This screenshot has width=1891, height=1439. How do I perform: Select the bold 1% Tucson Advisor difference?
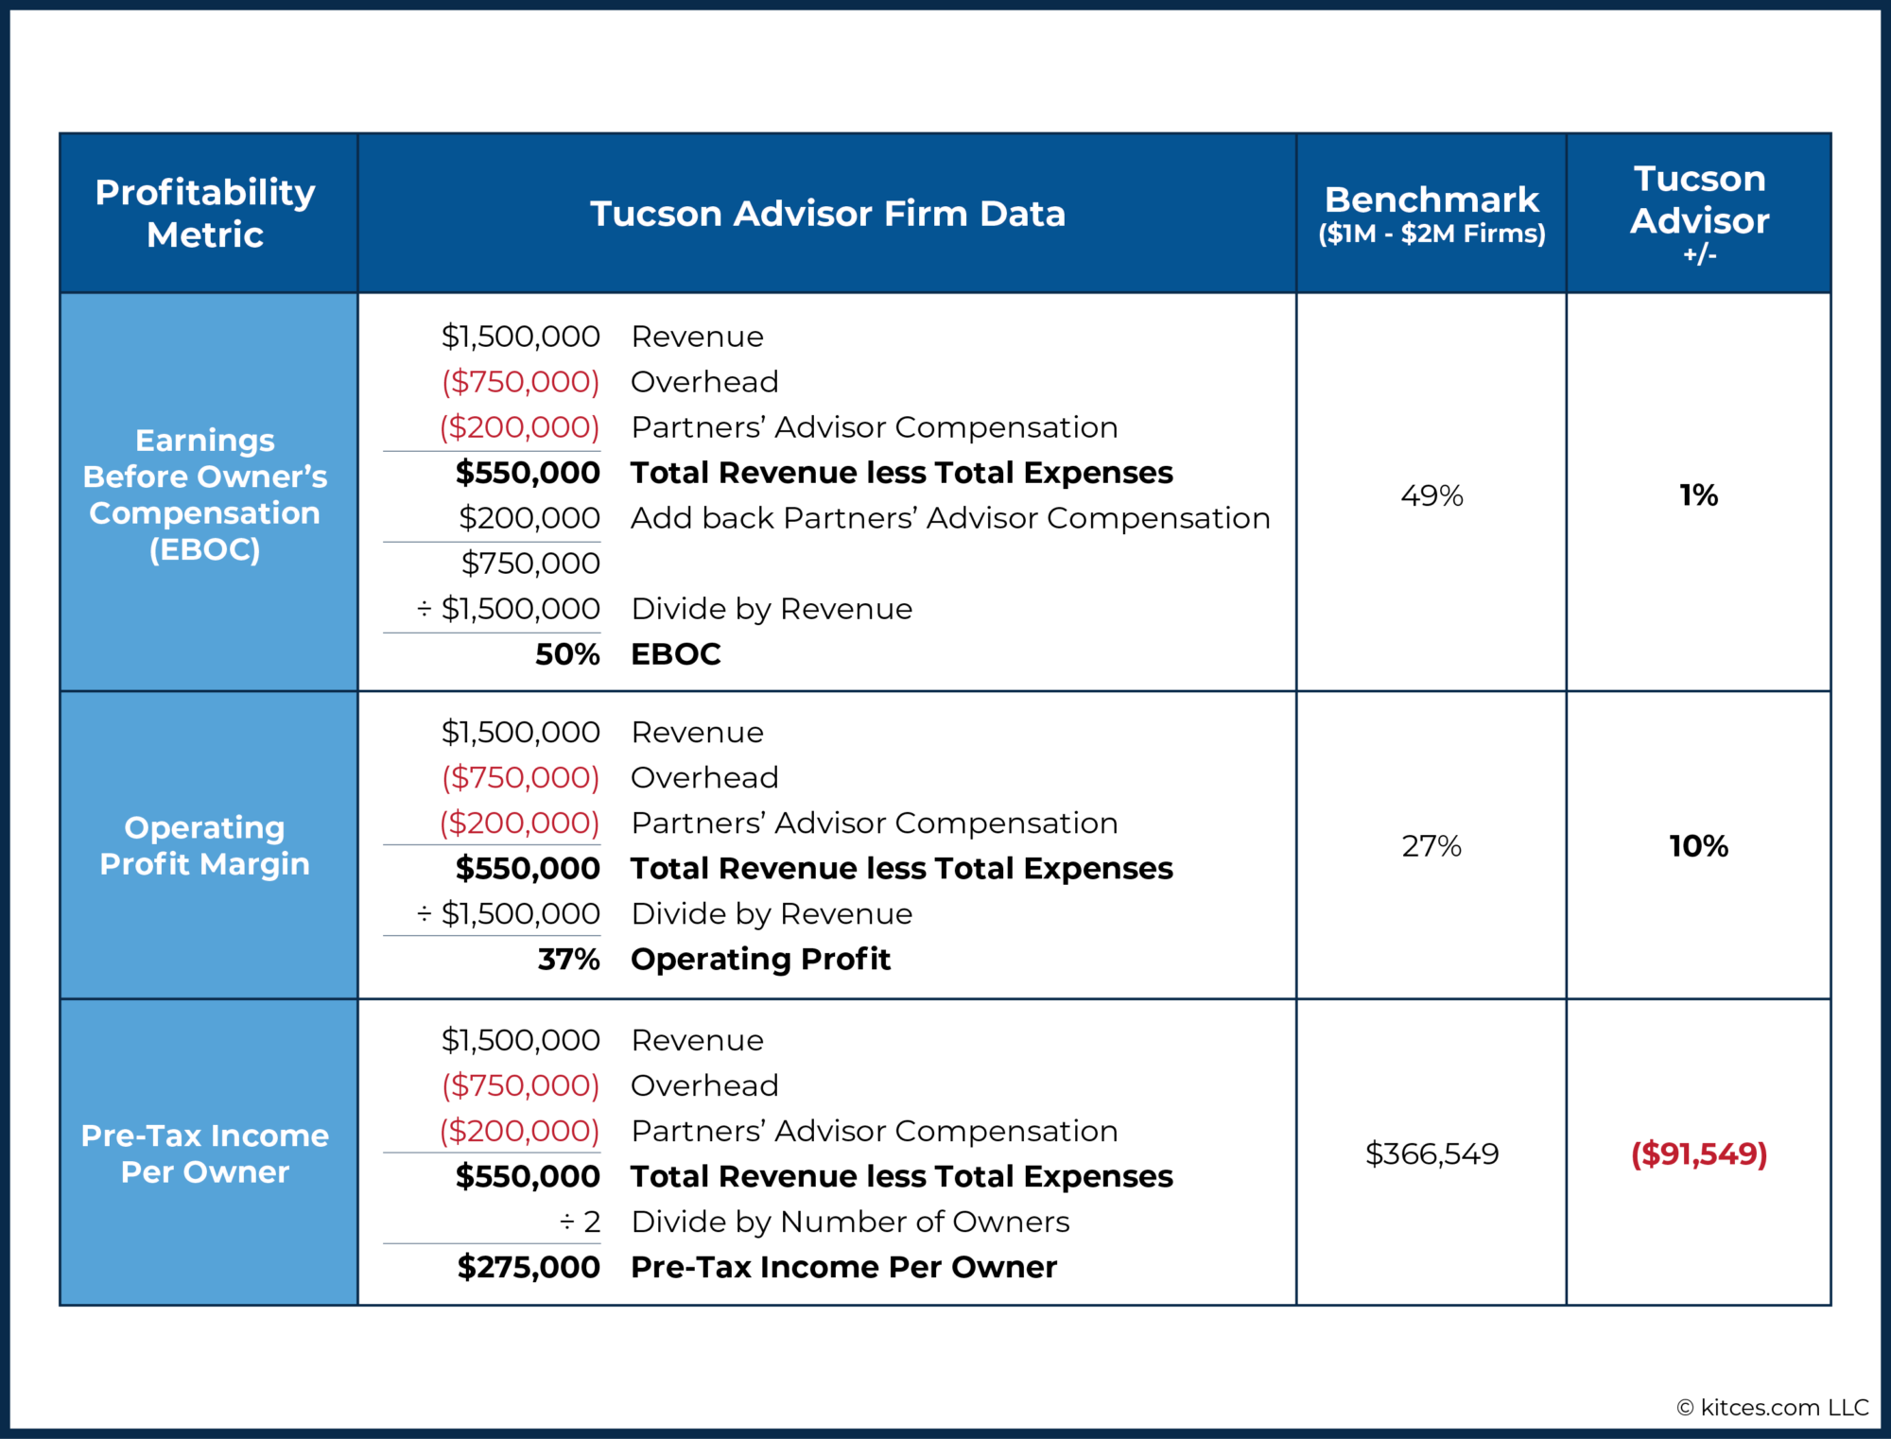coord(1699,494)
